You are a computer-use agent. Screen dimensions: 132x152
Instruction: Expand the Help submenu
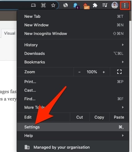tap(73, 136)
